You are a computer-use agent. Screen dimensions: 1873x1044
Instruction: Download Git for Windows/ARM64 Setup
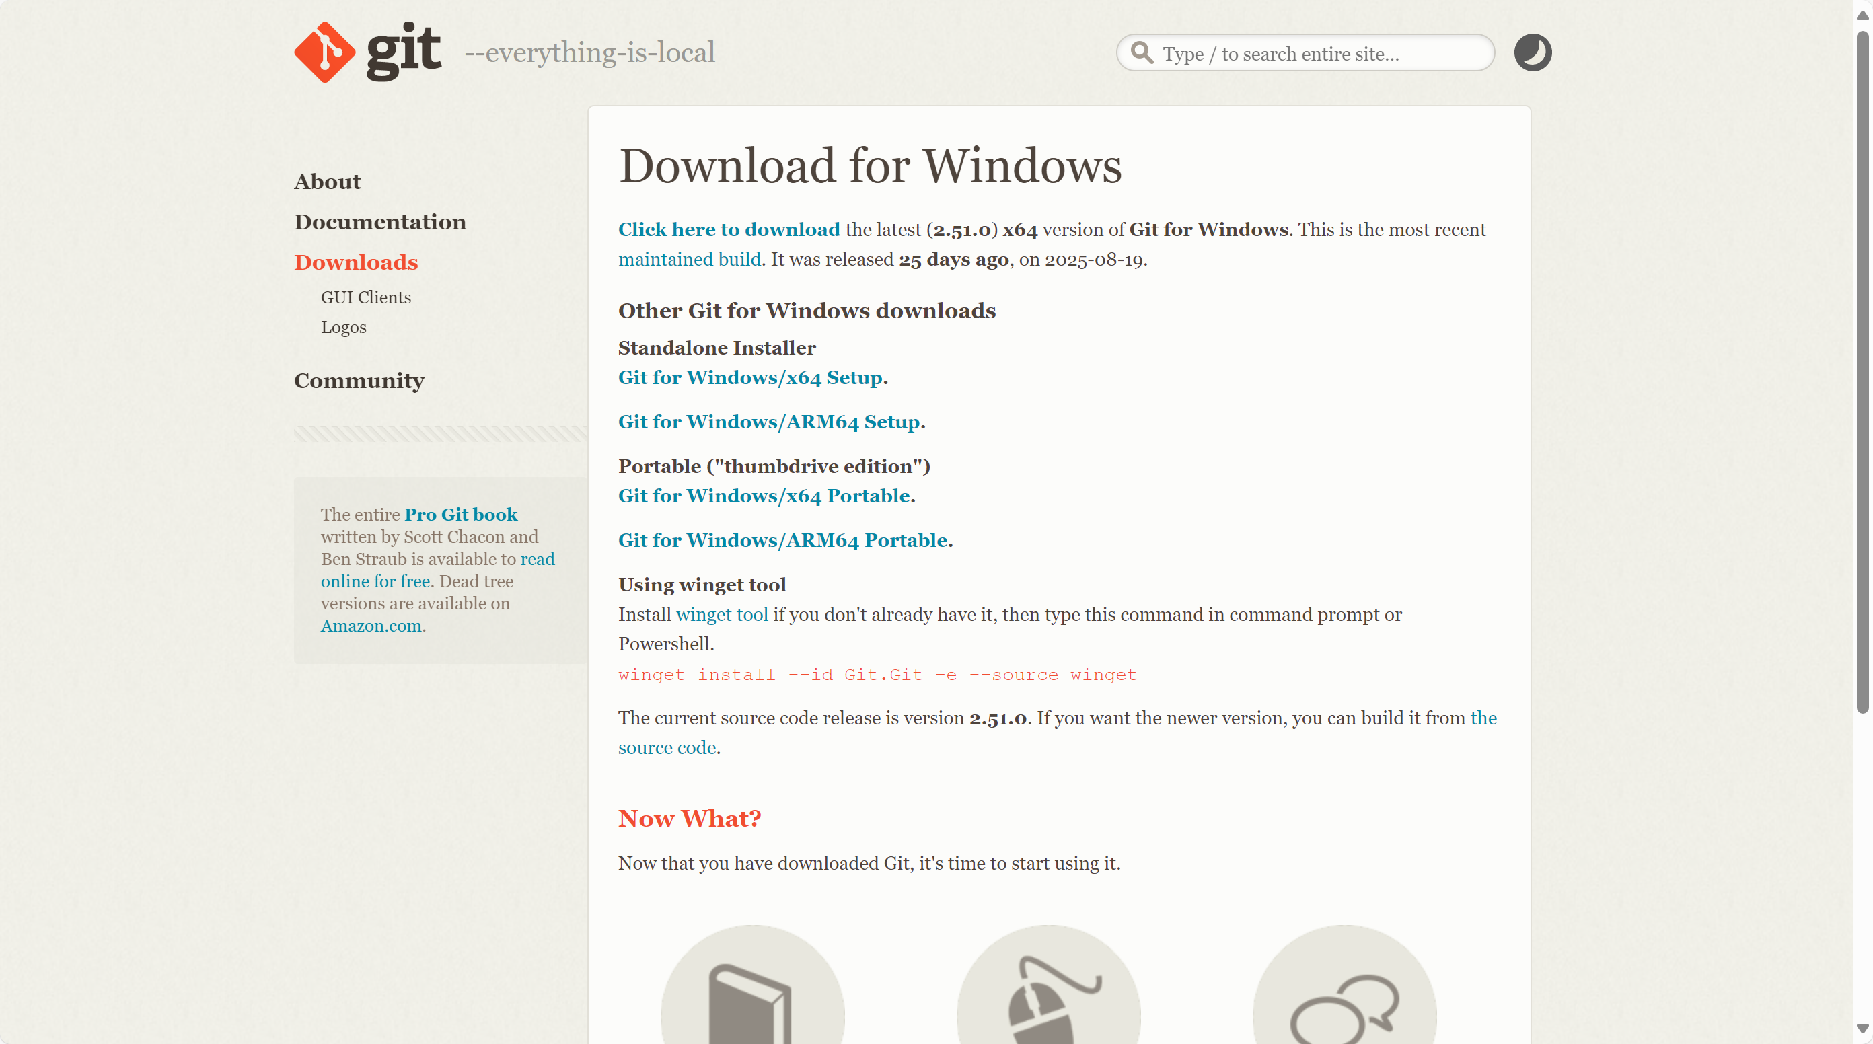click(769, 422)
